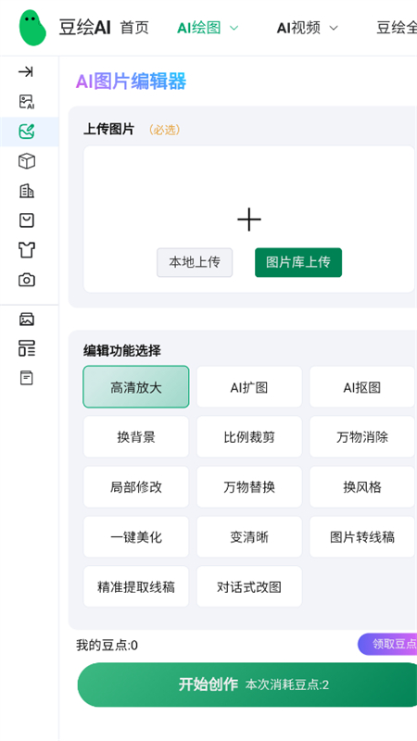The height and width of the screenshot is (741, 417).
Task: Go to the 首页 nav item
Action: (134, 28)
